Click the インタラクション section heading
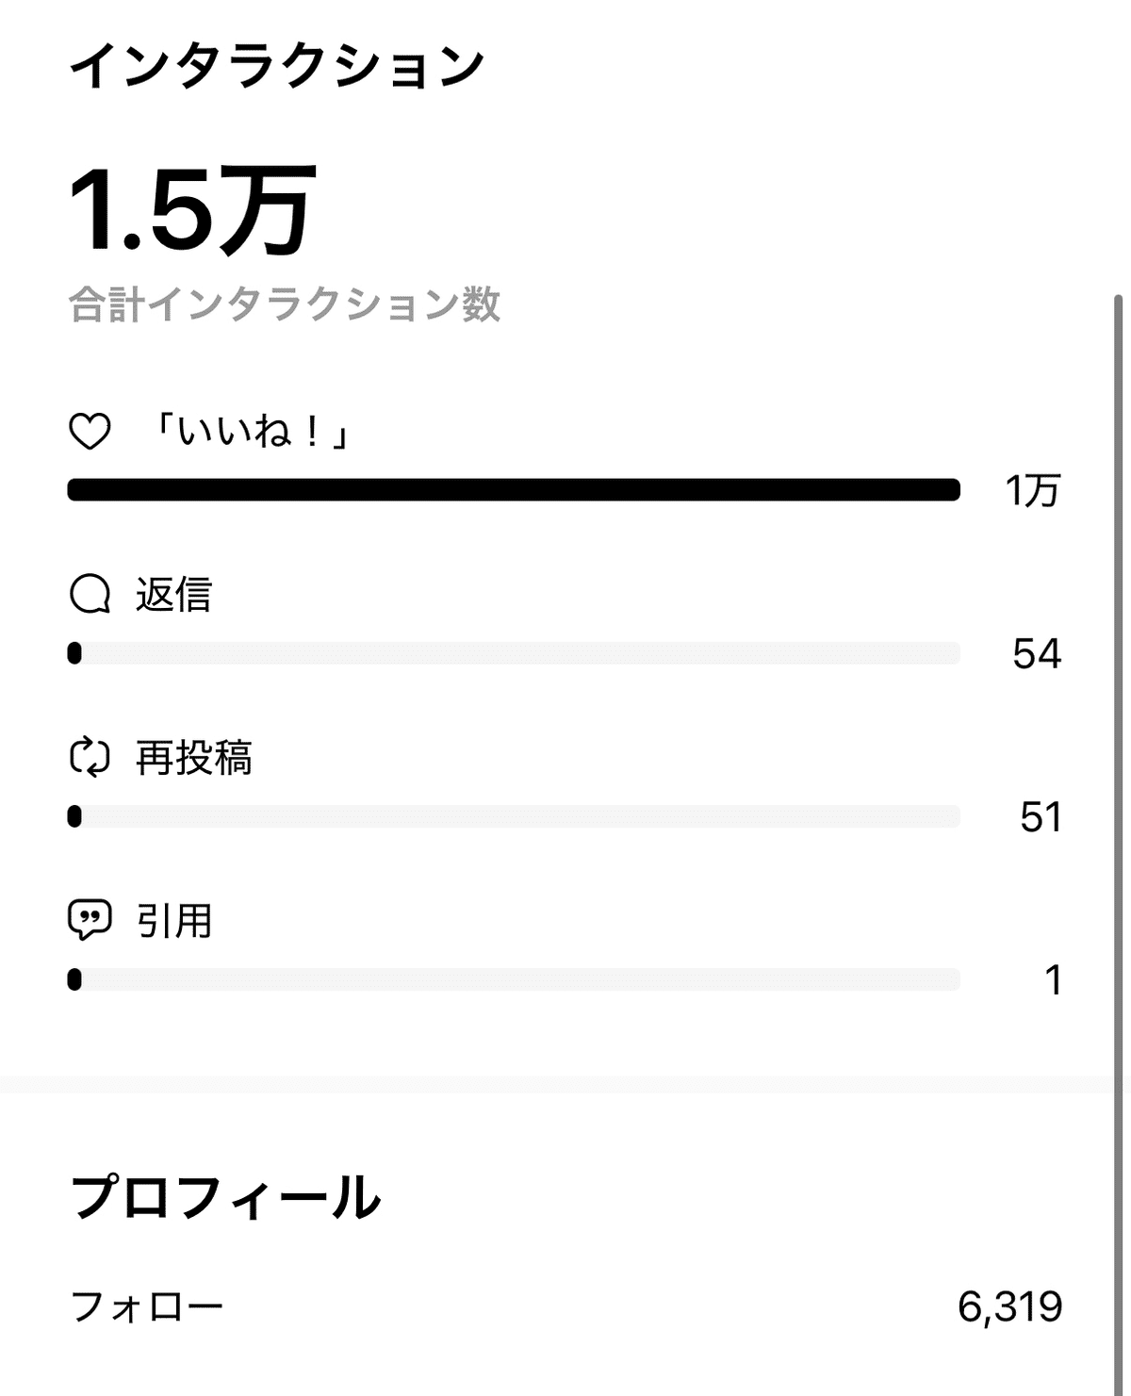Viewport: 1131px width, 1396px height. (277, 65)
